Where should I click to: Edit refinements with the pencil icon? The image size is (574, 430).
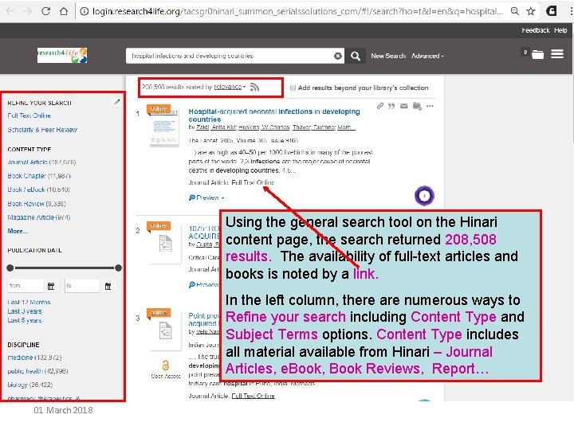point(116,102)
